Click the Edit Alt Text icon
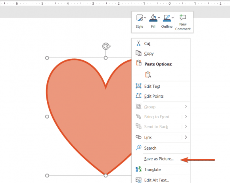 [x=138, y=180]
